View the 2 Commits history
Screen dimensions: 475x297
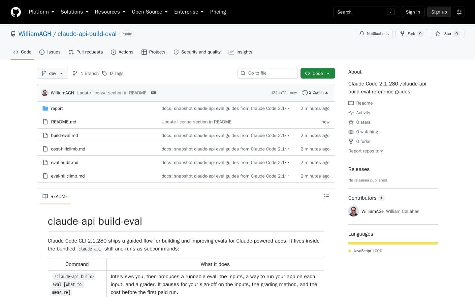click(x=315, y=93)
